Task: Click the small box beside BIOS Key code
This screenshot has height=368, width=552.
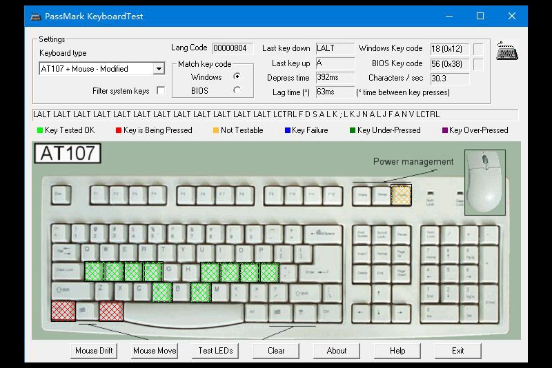Action: pyautogui.click(x=478, y=64)
